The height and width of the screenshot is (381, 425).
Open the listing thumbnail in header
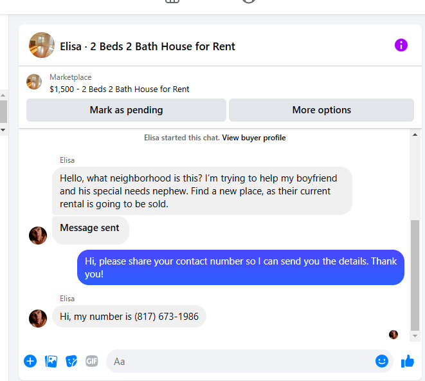tap(42, 45)
